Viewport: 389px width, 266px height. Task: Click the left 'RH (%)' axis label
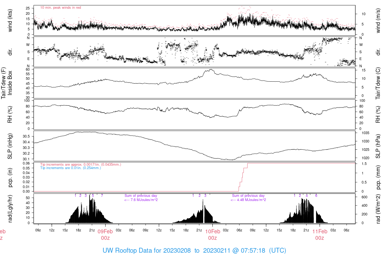pyautogui.click(x=10, y=114)
